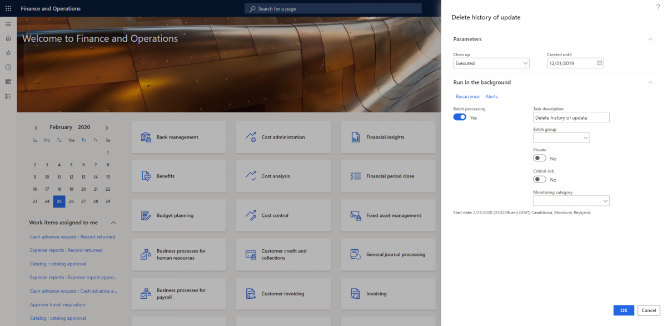Open Recent clock icon in sidebar
667x326 pixels.
point(8,67)
